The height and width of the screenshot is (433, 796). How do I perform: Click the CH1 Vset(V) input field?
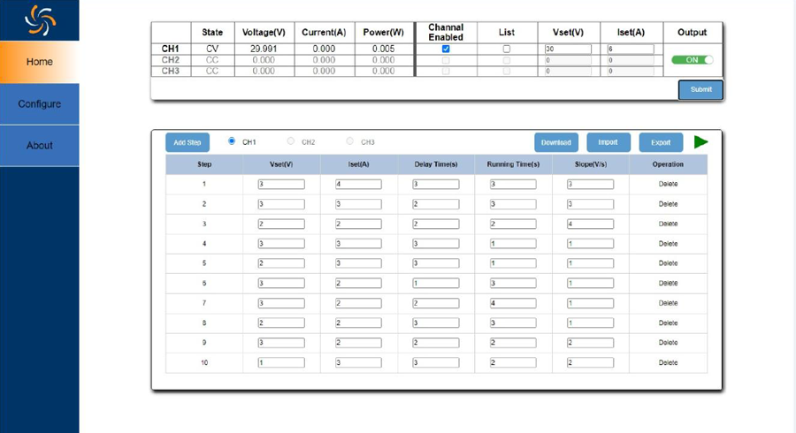coord(568,49)
